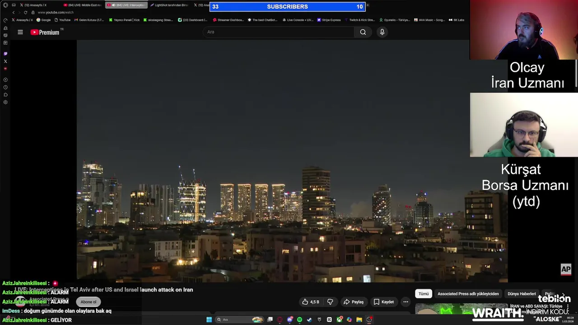
Task: Share the video via Paylaş
Action: click(354, 302)
